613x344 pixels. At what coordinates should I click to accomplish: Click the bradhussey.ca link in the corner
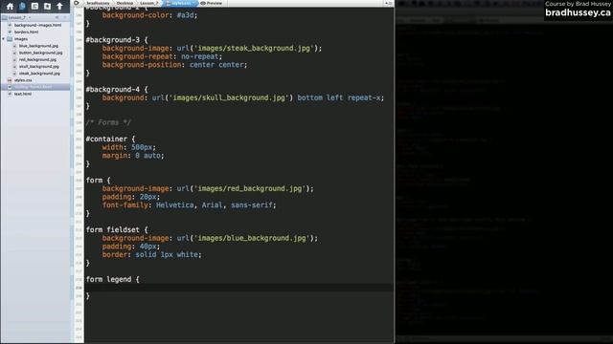[578, 12]
